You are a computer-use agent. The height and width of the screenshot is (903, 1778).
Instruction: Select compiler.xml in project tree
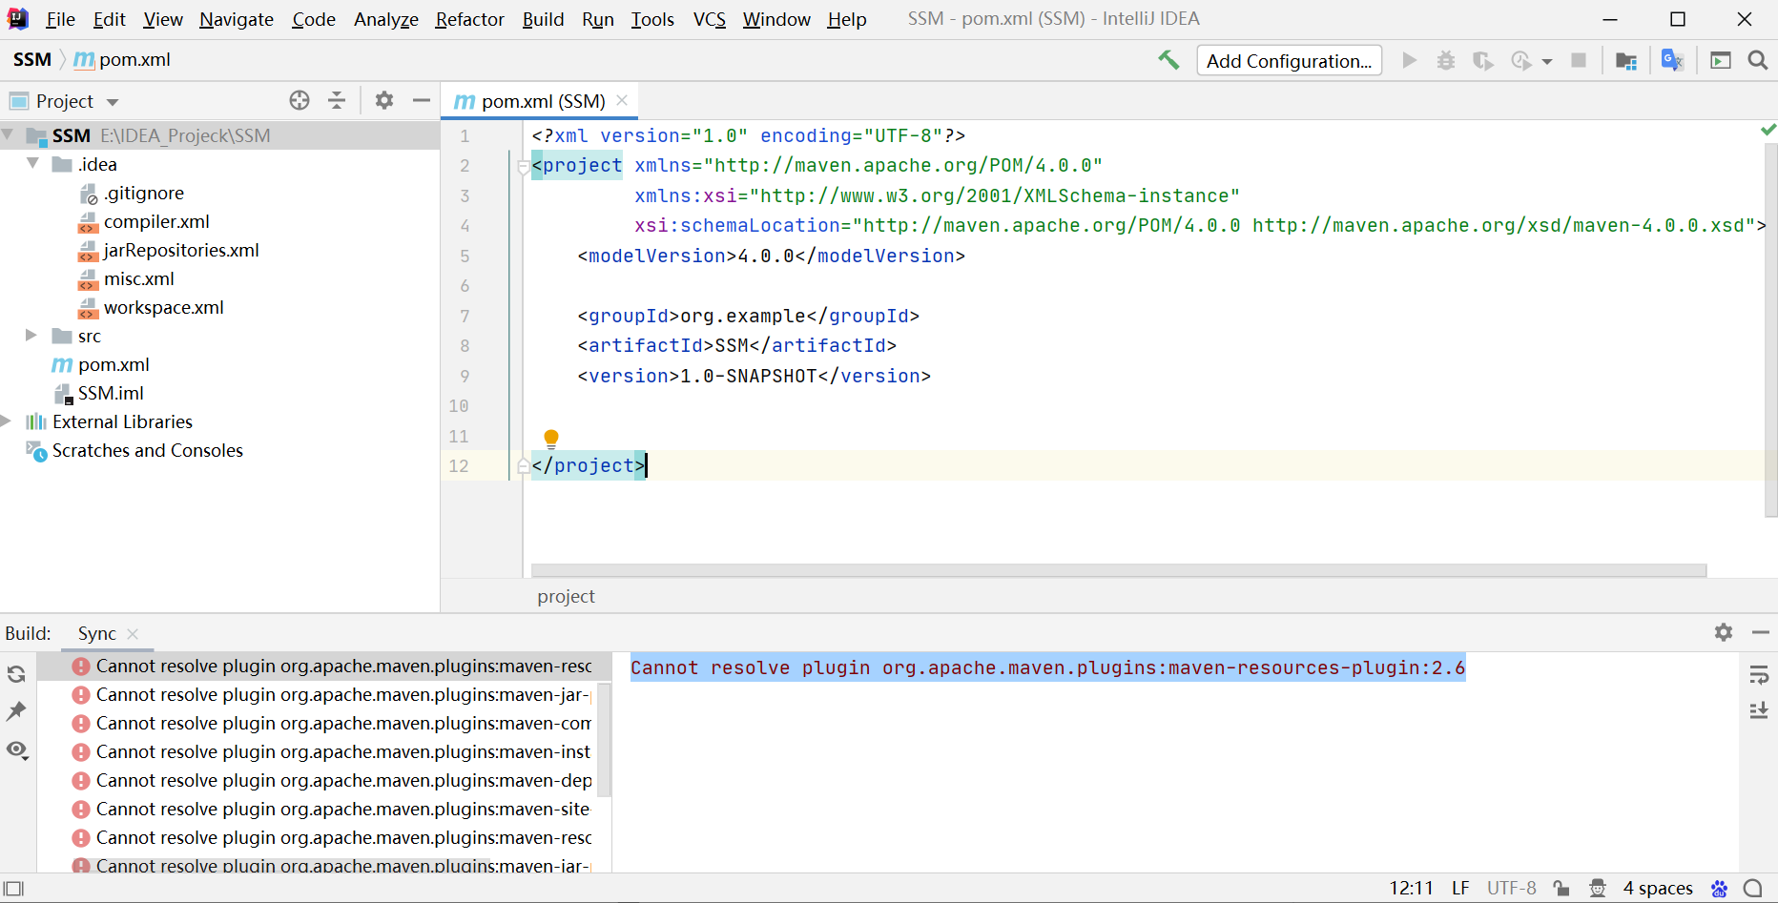coord(143,221)
